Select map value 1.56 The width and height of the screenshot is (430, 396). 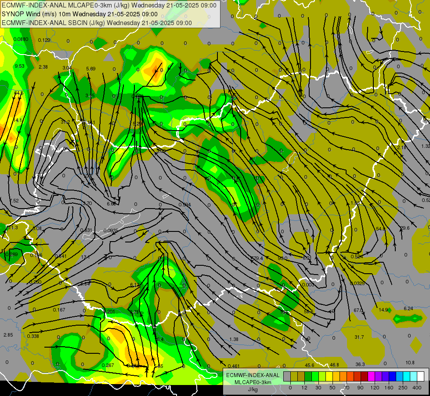(355, 203)
